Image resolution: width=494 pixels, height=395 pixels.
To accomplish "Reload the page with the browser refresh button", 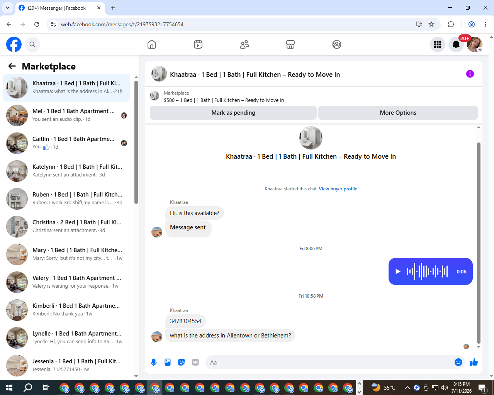I will (37, 24).
